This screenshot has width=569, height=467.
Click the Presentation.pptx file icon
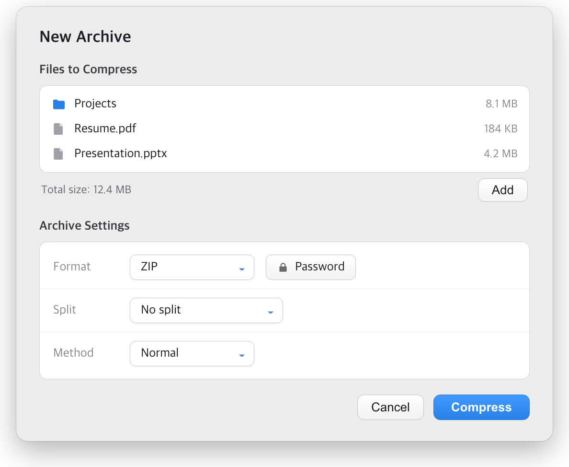point(58,153)
